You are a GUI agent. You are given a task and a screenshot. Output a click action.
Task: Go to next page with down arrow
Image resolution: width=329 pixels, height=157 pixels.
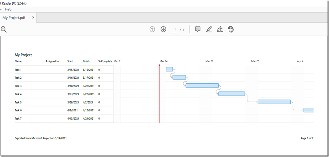[x=163, y=29]
